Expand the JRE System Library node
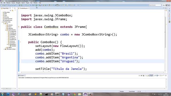 (4, 49)
